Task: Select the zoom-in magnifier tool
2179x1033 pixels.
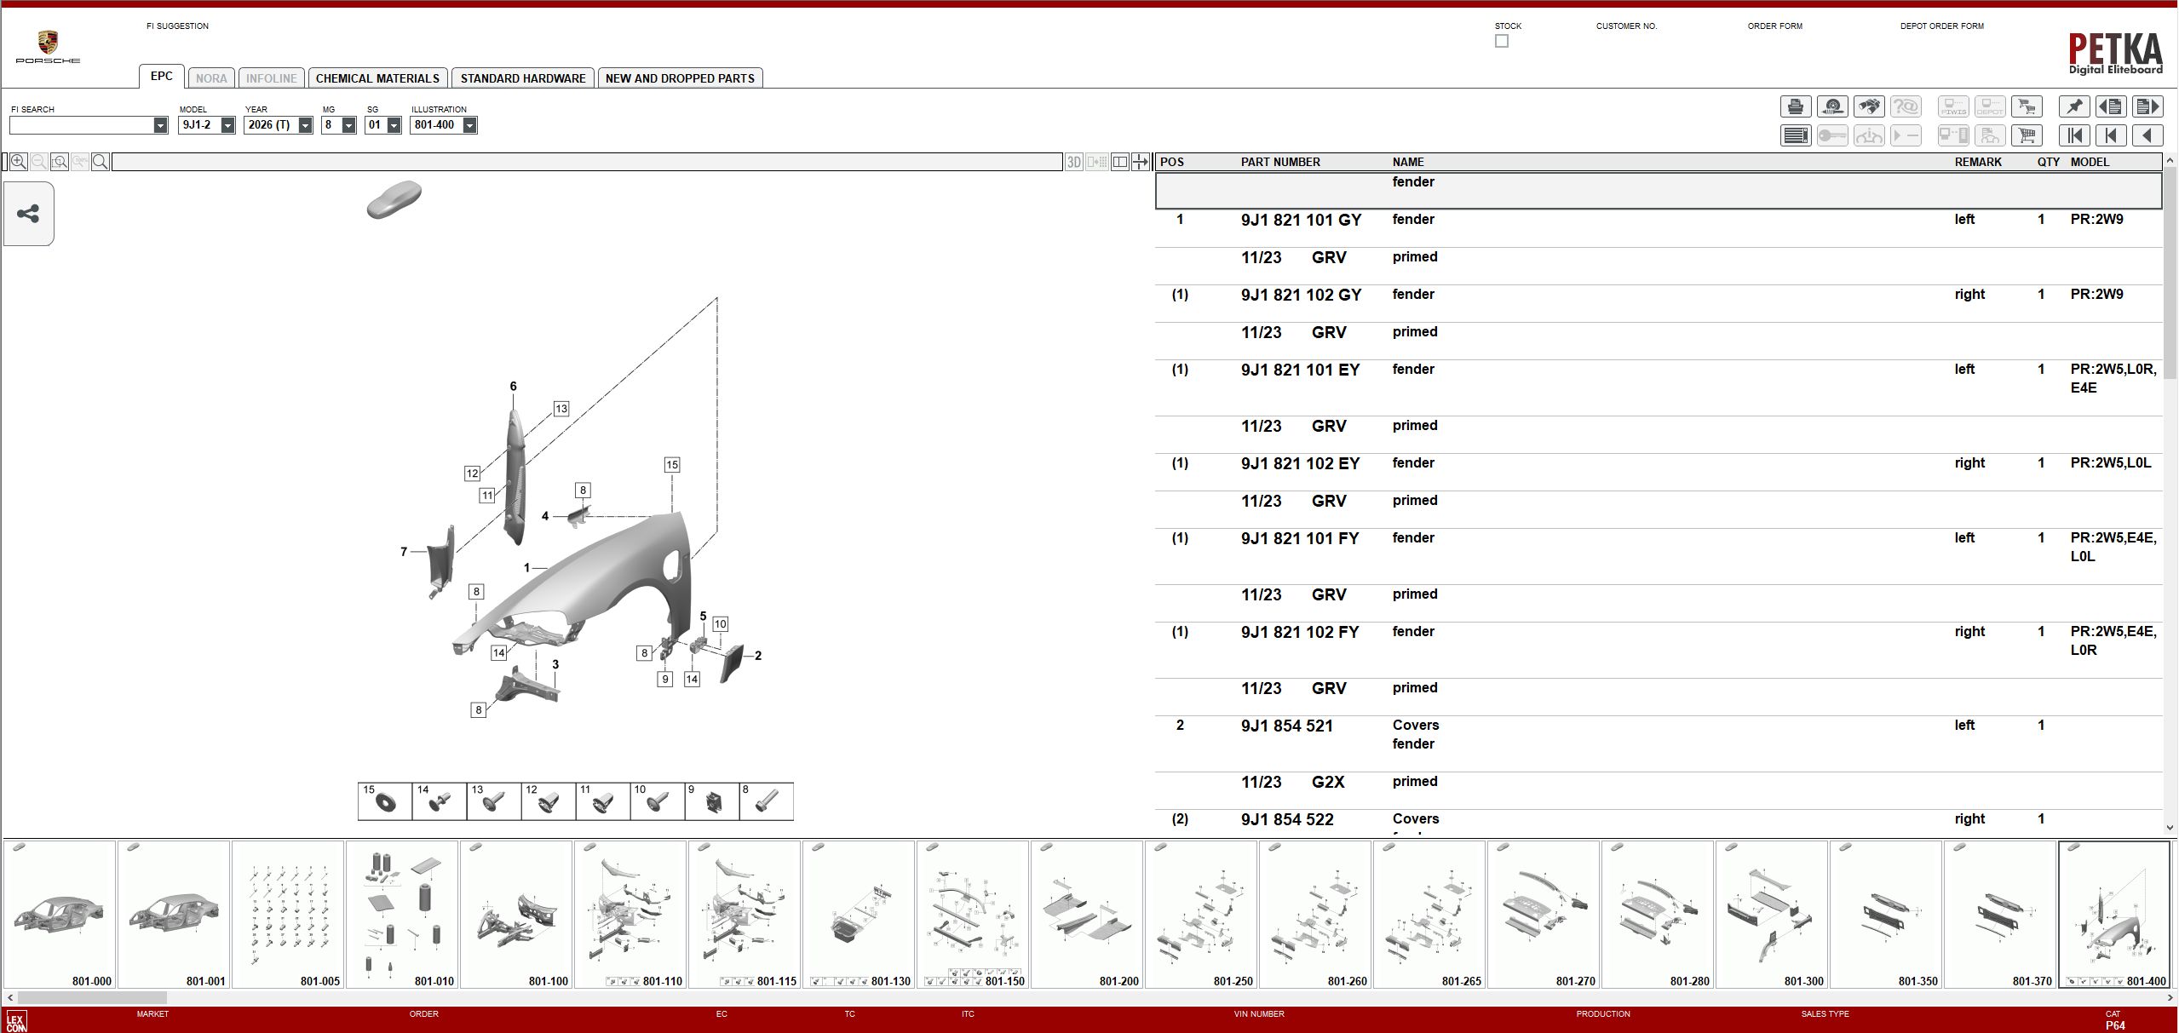Action: tap(18, 161)
